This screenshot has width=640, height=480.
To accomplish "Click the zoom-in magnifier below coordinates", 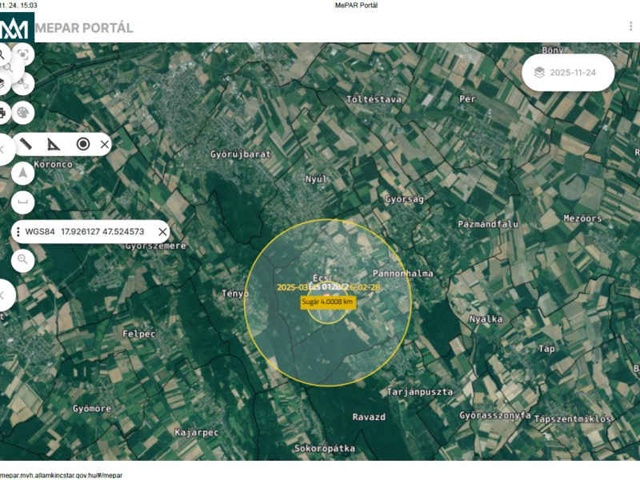I will (x=23, y=259).
